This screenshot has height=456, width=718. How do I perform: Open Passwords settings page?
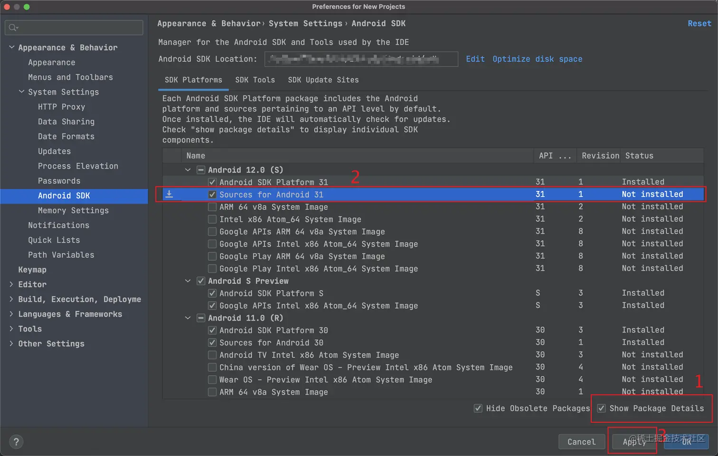[59, 180]
